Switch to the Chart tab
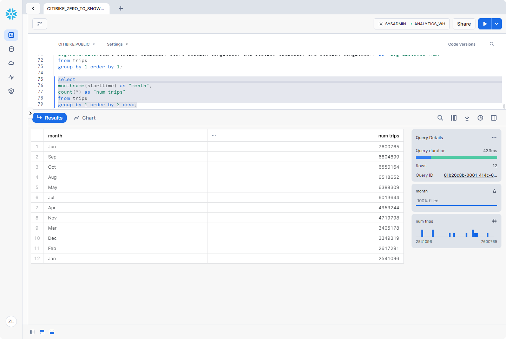Viewport: 506px width, 339px height. coord(85,118)
